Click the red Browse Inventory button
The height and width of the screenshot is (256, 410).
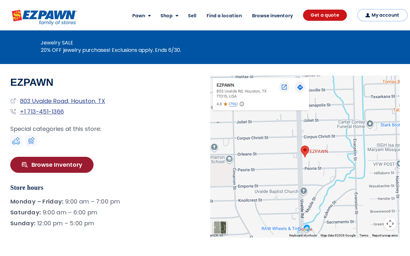click(52, 165)
